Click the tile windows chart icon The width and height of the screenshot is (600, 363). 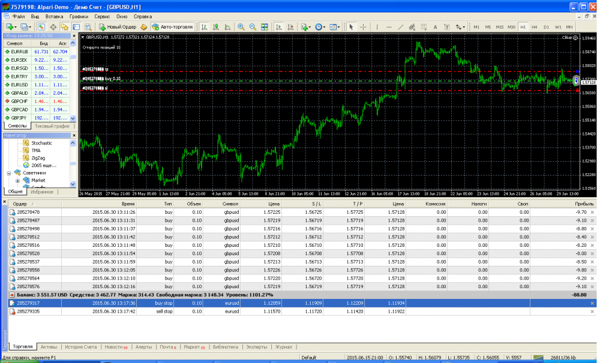click(263, 27)
